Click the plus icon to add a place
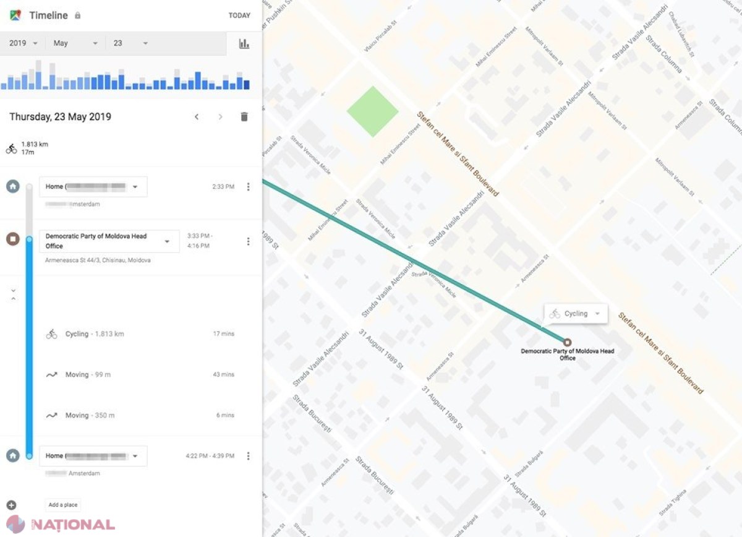The width and height of the screenshot is (742, 537). click(12, 505)
